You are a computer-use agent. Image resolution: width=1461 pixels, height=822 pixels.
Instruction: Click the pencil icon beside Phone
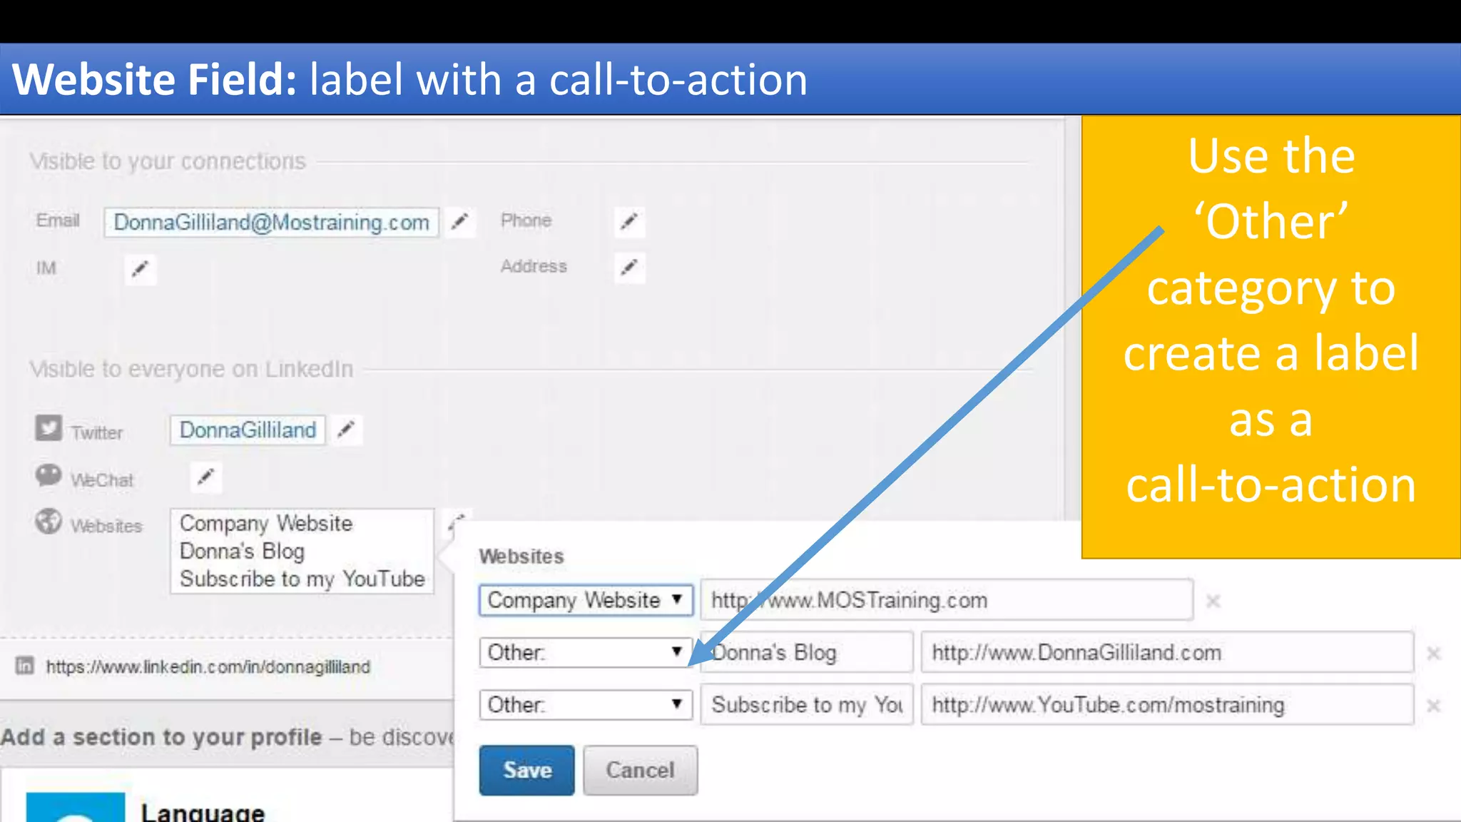tap(628, 222)
